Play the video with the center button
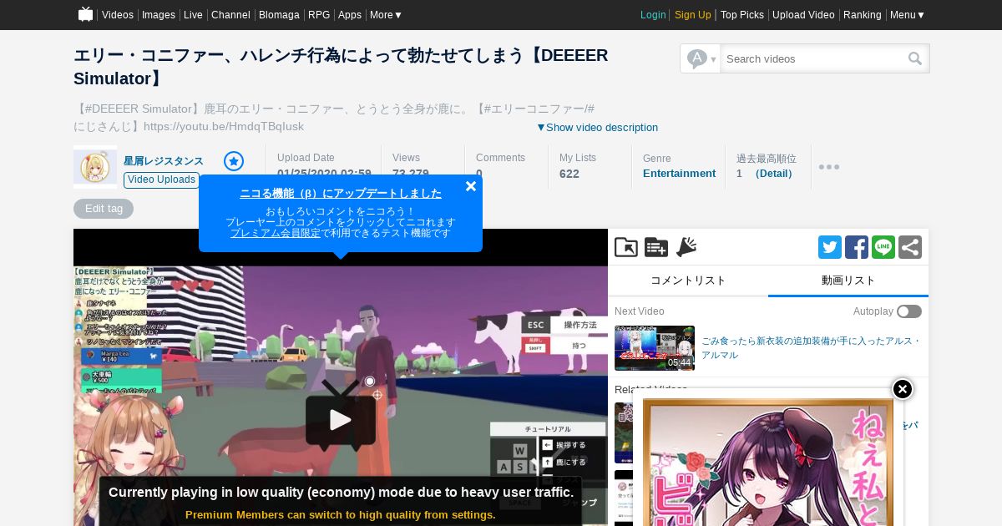 (x=341, y=420)
